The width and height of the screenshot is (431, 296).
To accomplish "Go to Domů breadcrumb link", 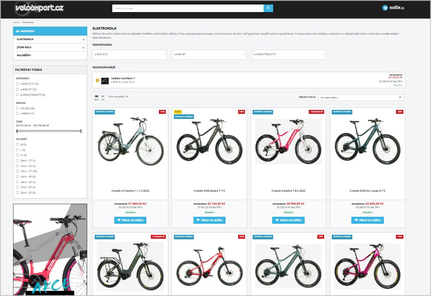I will (16, 22).
